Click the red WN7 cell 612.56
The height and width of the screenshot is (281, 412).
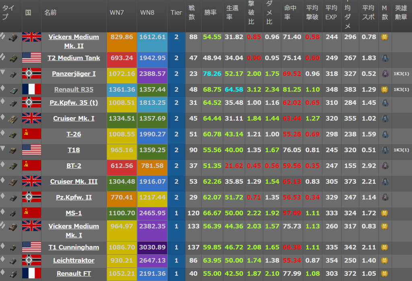(122, 168)
